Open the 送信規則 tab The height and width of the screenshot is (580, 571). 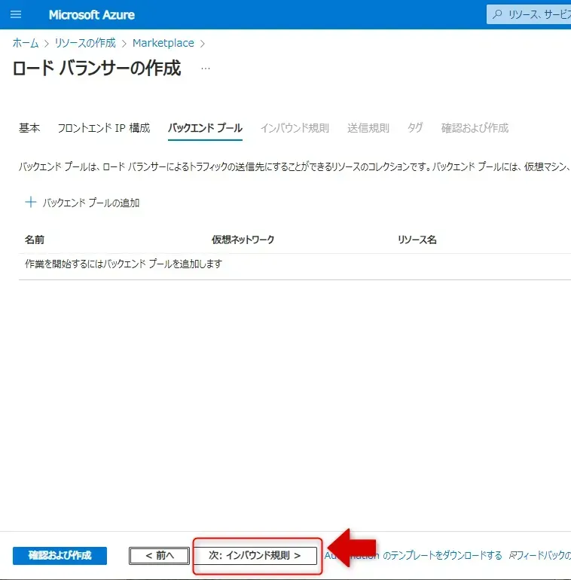368,128
